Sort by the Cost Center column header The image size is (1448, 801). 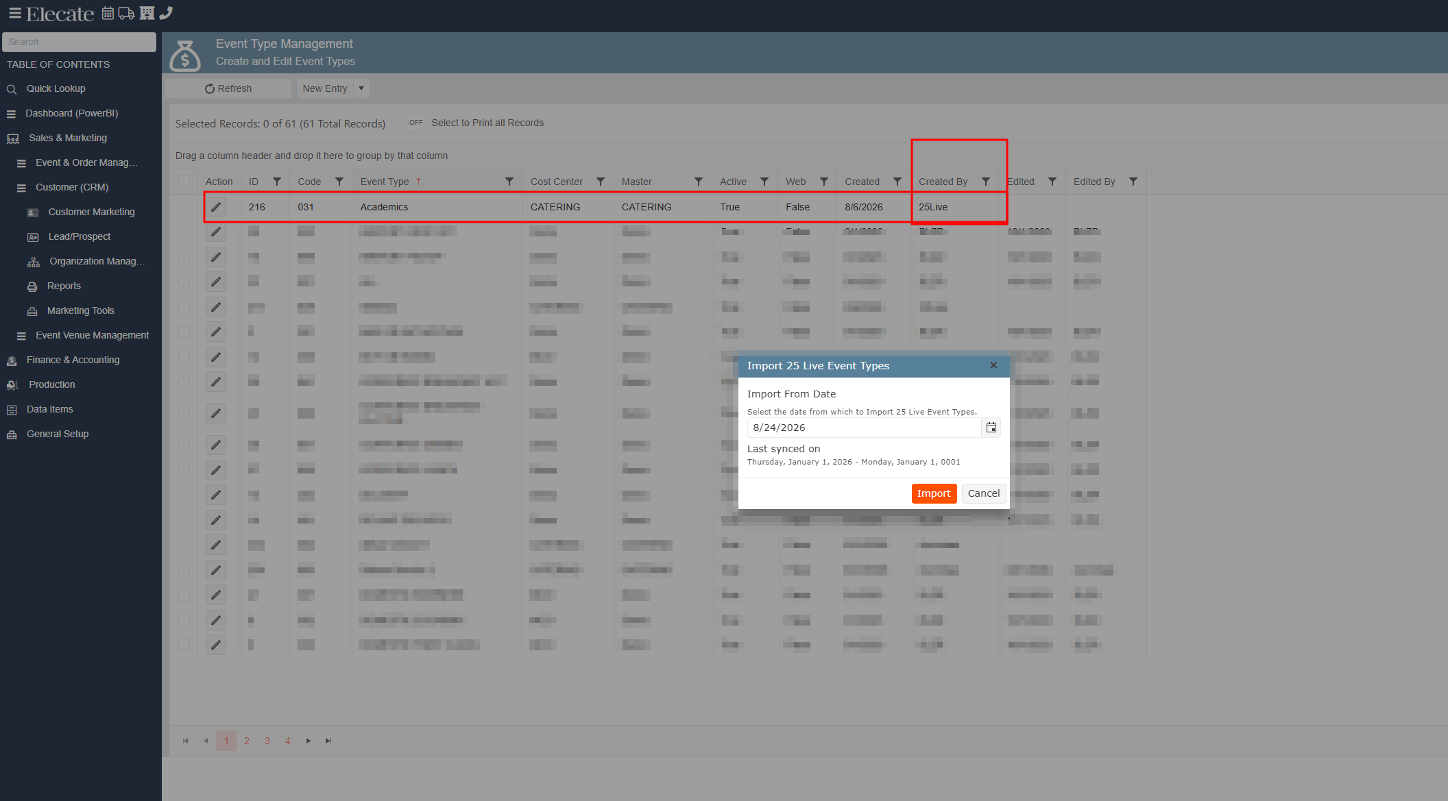point(557,182)
